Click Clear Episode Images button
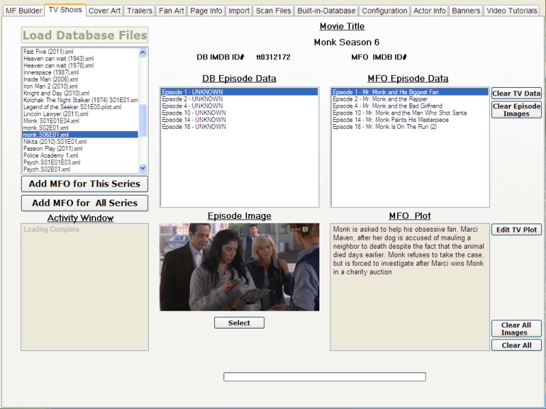Viewport: 546px width, 409px height. coord(516,110)
